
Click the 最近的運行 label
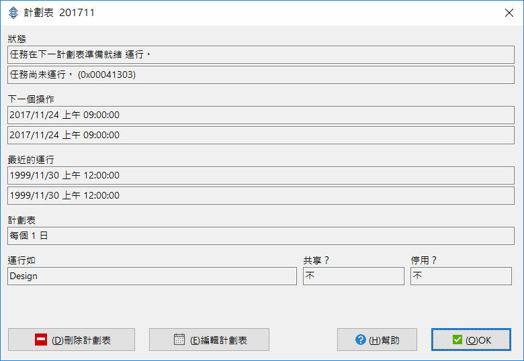tap(31, 160)
